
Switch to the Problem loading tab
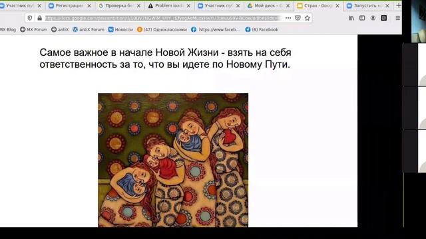click(168, 6)
